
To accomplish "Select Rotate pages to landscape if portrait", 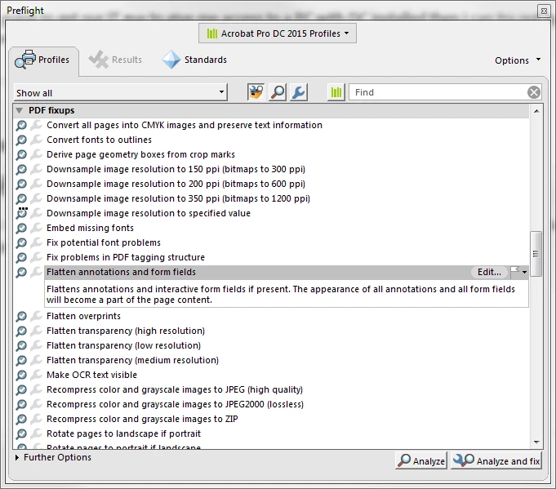I will [124, 433].
